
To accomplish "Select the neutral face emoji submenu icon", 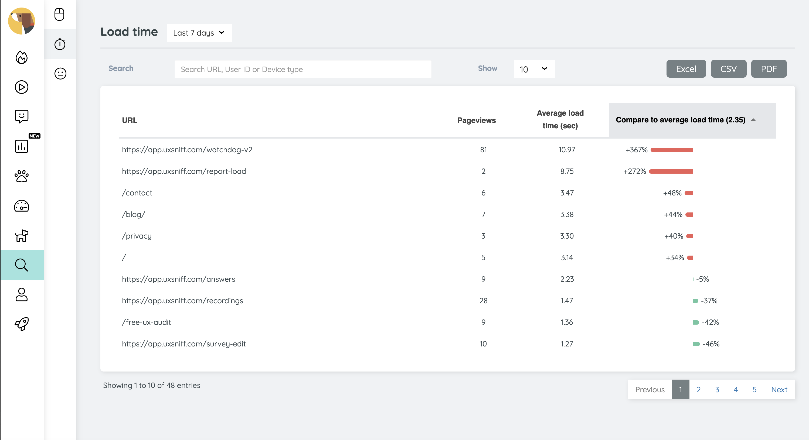I will [x=60, y=73].
